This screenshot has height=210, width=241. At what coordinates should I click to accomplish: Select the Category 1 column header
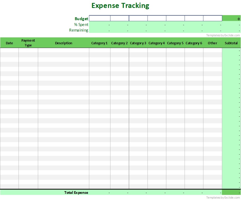click(x=100, y=43)
